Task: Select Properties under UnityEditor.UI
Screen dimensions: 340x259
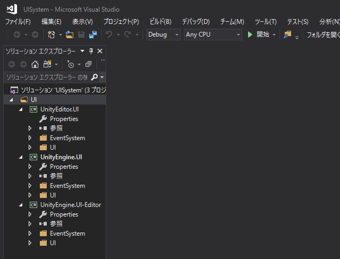Action: click(64, 119)
